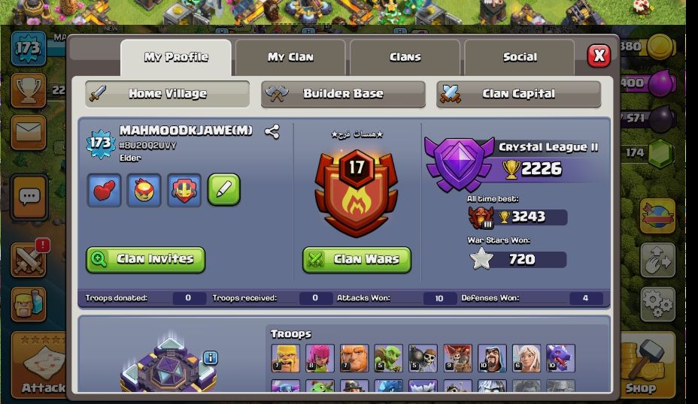The width and height of the screenshot is (698, 404).
Task: Click the Clan Invites button
Action: (x=146, y=260)
